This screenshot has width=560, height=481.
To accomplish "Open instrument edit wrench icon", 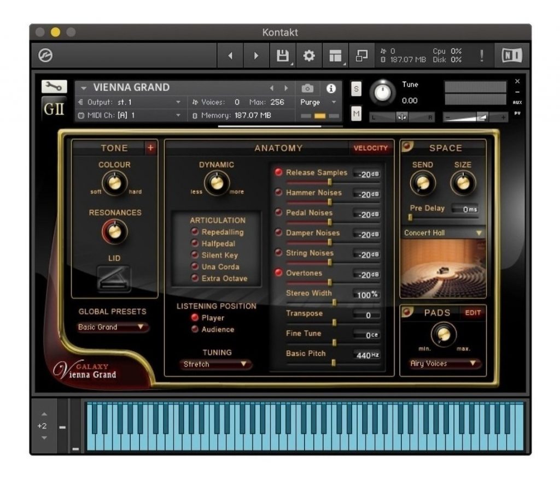I will pyautogui.click(x=54, y=86).
